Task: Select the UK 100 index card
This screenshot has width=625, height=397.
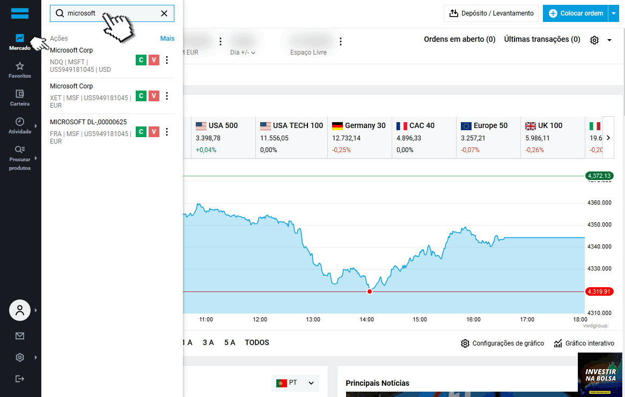Action: tap(553, 137)
